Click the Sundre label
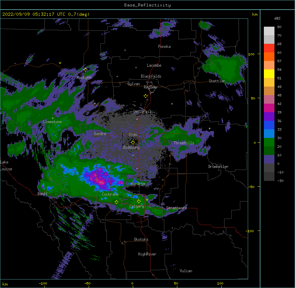The image size is (295, 288). pyautogui.click(x=100, y=134)
